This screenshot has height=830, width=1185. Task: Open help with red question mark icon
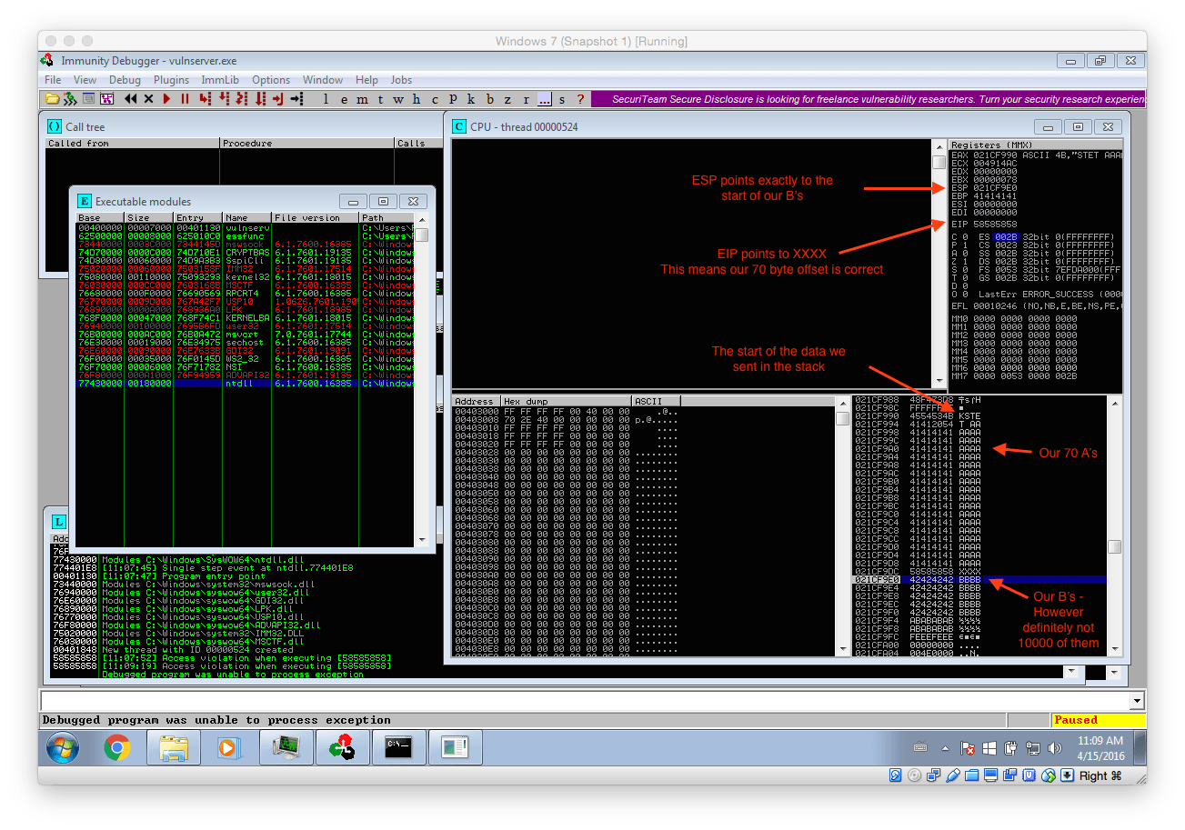click(x=580, y=99)
